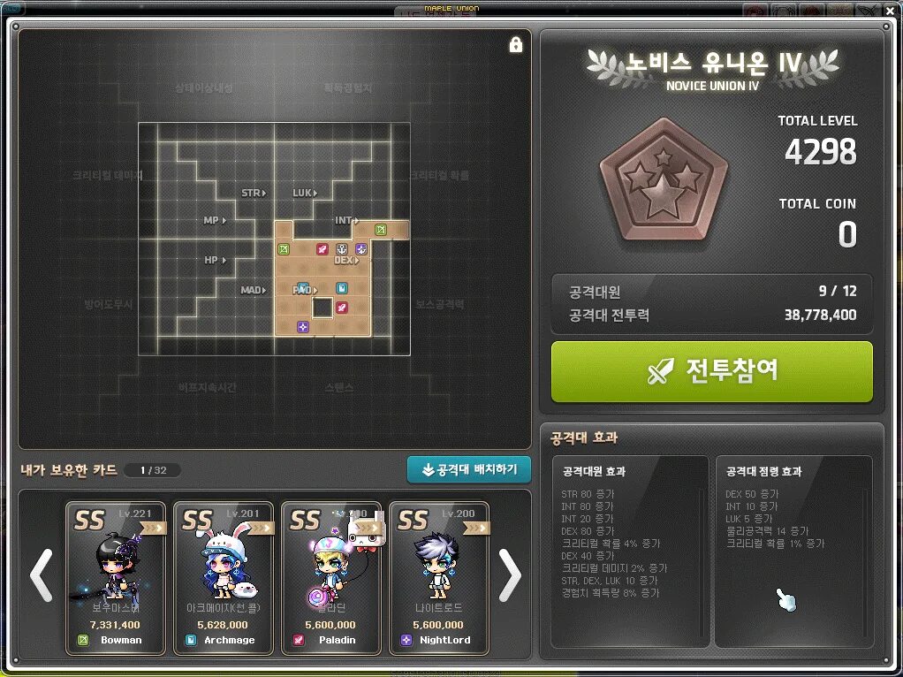Click the green archer block on INT row
Screen dimensions: 903x677
(x=381, y=230)
